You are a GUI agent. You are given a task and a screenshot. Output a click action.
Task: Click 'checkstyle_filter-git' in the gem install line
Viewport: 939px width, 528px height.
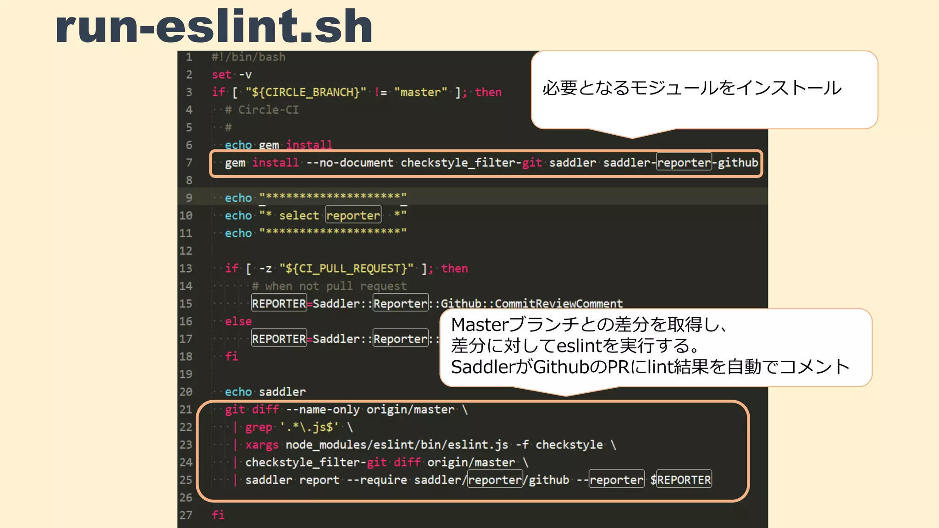pyautogui.click(x=471, y=163)
